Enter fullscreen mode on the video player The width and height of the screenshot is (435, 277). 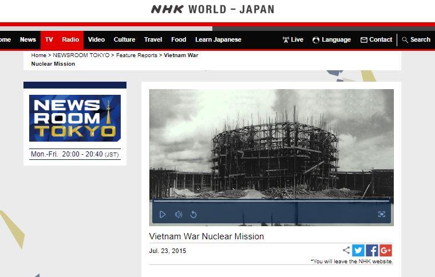[x=382, y=214]
